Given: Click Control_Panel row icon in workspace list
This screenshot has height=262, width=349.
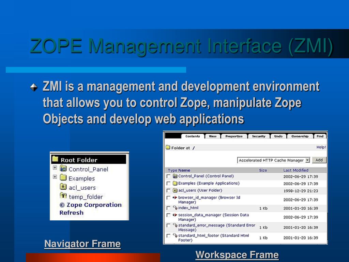Looking at the screenshot, I should point(175,176).
